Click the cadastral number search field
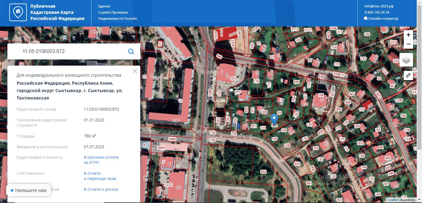Screen dimensions: 422x203 pyautogui.click(x=71, y=51)
